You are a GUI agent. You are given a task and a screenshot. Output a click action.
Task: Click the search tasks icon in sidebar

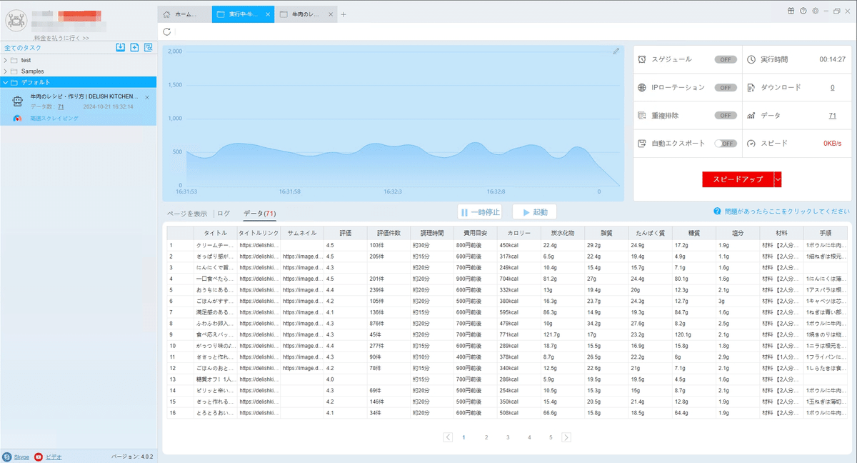[x=148, y=48]
